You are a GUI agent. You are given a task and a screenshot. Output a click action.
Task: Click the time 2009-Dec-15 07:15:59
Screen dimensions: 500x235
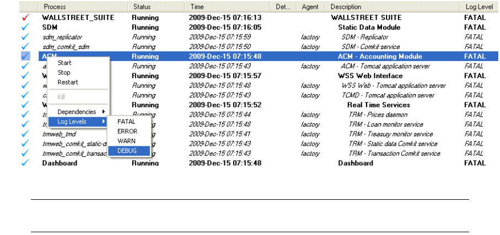[220, 37]
